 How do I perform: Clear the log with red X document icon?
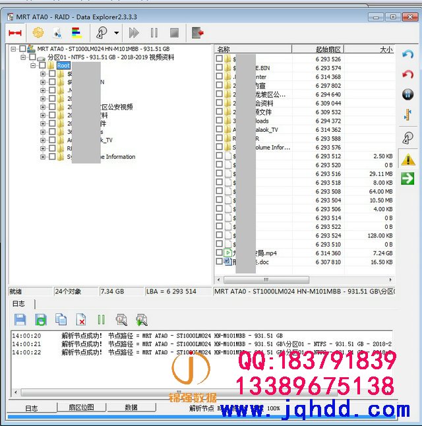pos(81,319)
